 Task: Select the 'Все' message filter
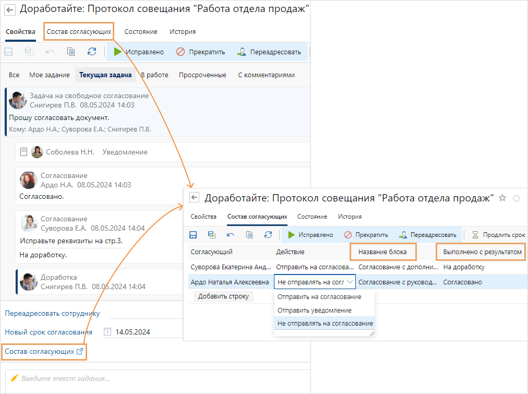(x=14, y=75)
